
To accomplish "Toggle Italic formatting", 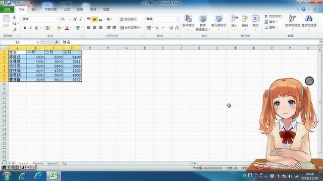I will (x=30, y=28).
